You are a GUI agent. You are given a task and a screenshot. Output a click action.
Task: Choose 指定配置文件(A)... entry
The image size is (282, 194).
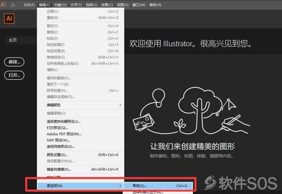(x=81, y=161)
